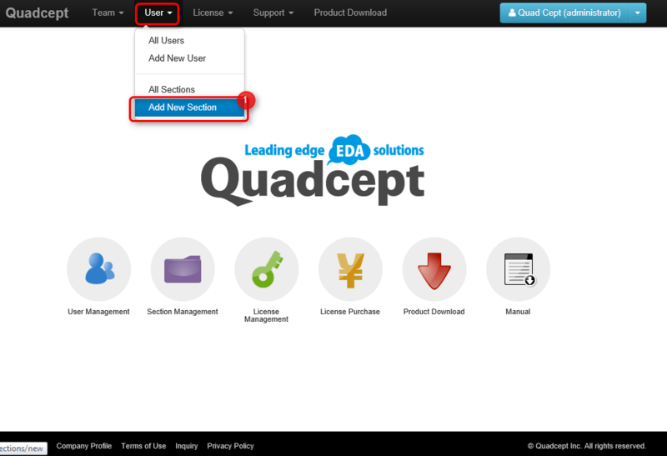Click the Manual text label
Screen dimensions: 667x456
pyautogui.click(x=518, y=312)
